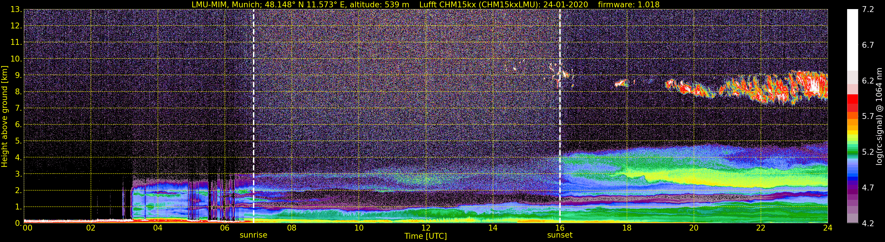Screen dimensions: 885x242
Task: Select the white sunset dashed marker line
Action: tap(560, 116)
